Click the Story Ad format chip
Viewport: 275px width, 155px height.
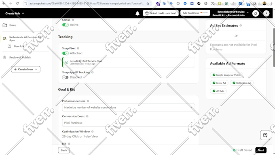click(x=219, y=83)
